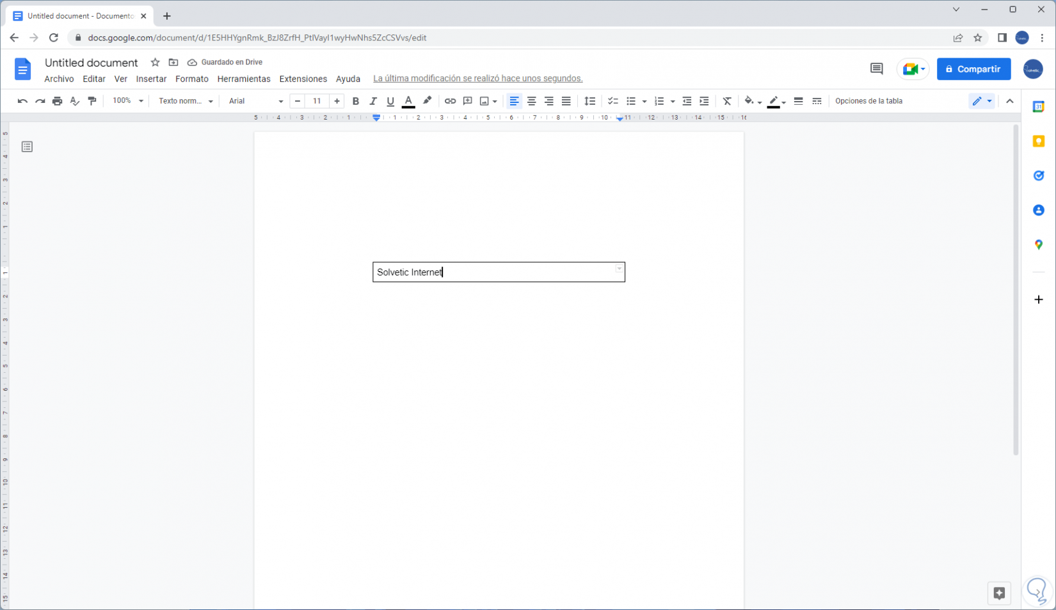The image size is (1056, 610).
Task: Open the editing mode pencil dropdown
Action: [982, 101]
